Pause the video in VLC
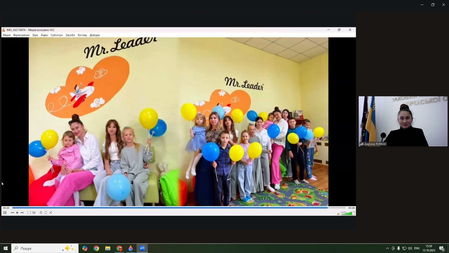The width and height of the screenshot is (449, 253). pos(5,213)
